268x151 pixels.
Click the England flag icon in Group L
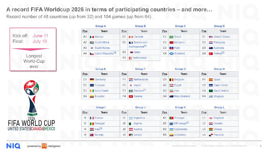(x=211, y=118)
